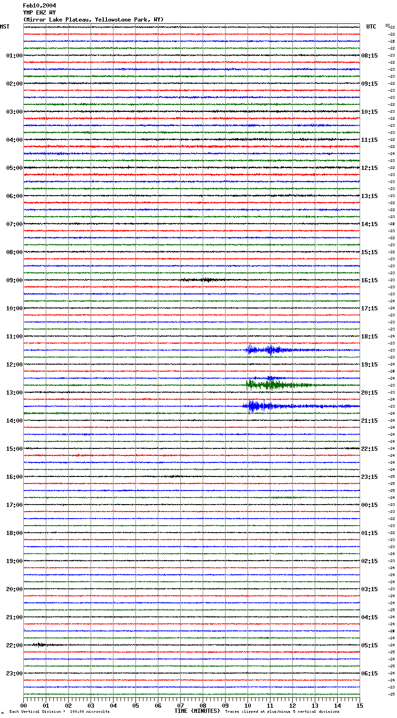Click the MST time zone header
Screen dimensions: 397x718
pos(5,27)
